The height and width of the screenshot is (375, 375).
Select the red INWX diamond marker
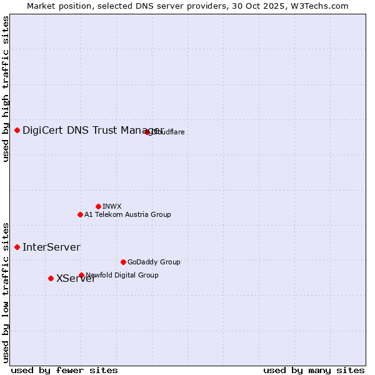click(98, 206)
